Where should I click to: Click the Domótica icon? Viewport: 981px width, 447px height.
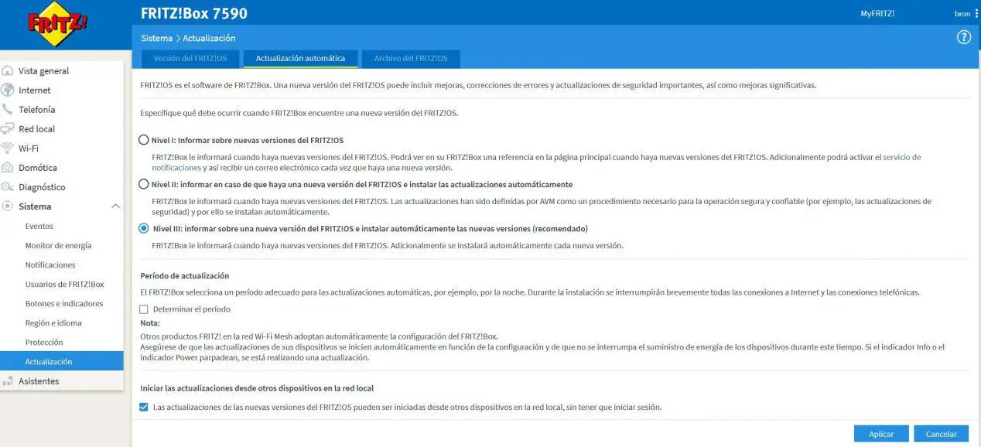coord(8,167)
